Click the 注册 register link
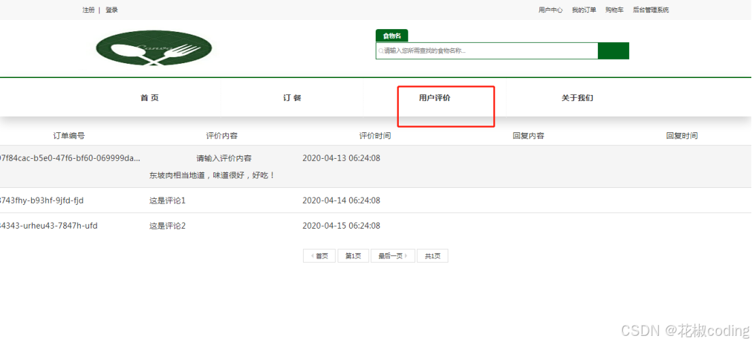Viewport: 752px width, 344px height. [x=88, y=10]
